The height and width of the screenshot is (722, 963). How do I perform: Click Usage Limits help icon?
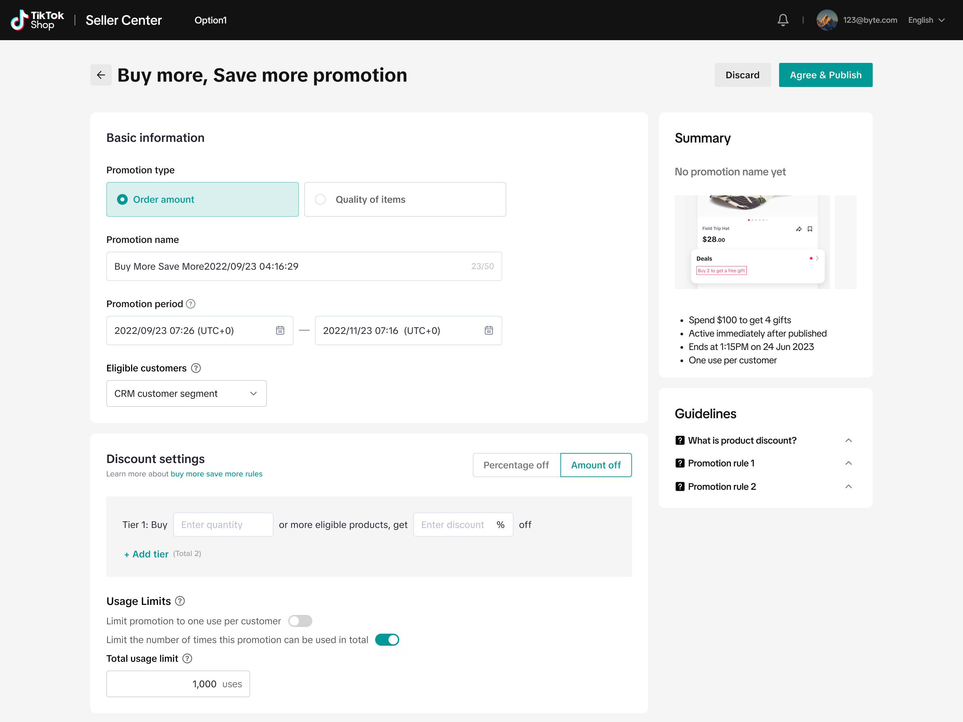[180, 601]
